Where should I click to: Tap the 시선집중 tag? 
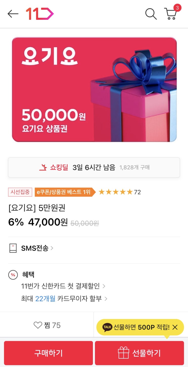(20, 192)
